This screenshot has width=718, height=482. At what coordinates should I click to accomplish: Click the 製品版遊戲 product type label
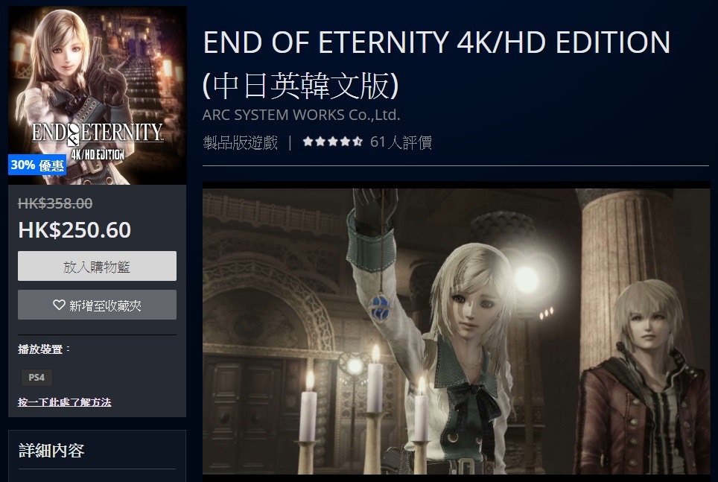[241, 142]
